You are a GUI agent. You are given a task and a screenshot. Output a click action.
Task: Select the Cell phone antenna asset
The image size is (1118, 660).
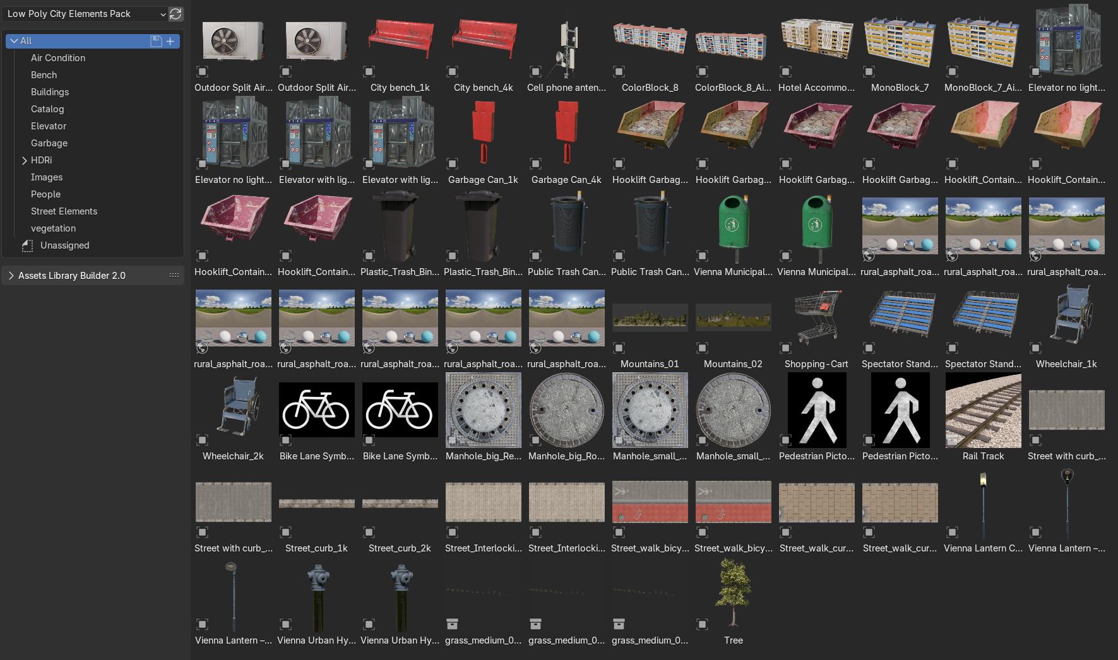coord(567,49)
